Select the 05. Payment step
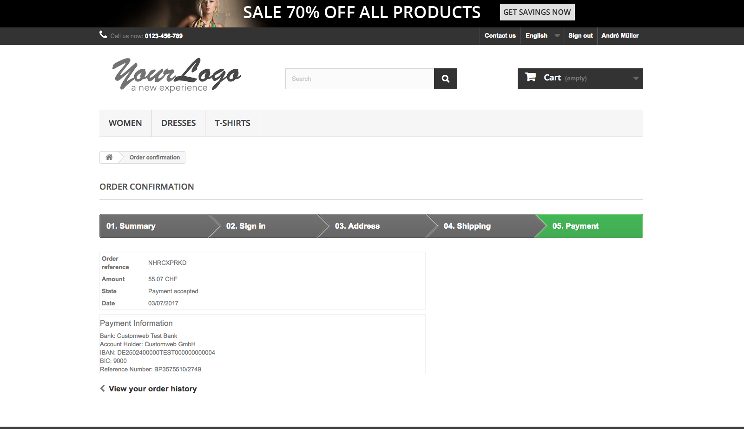 tap(588, 226)
